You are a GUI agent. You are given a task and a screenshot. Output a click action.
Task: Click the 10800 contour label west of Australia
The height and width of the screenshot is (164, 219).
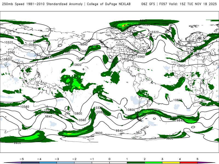click(28, 99)
